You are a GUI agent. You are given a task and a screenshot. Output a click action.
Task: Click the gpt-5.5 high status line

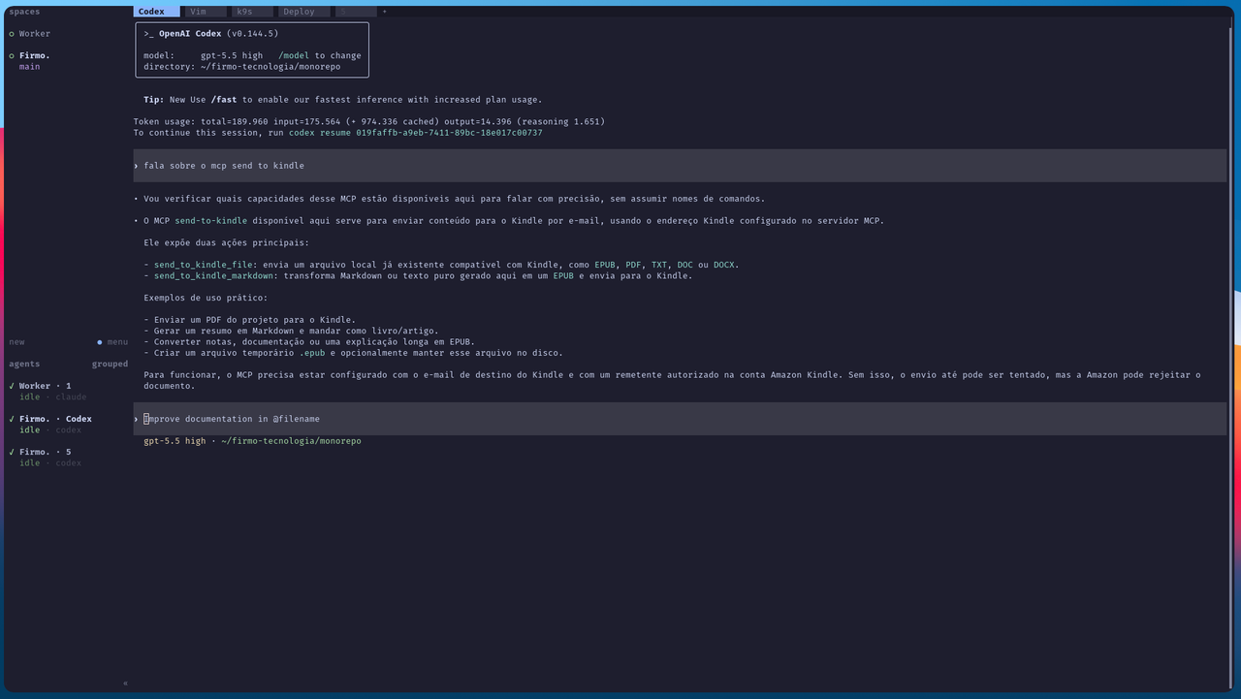point(252,441)
